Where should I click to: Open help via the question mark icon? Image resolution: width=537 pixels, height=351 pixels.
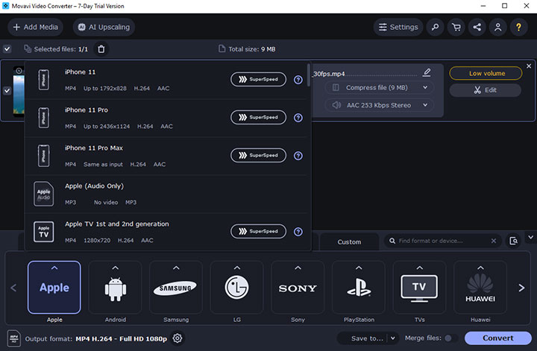click(519, 27)
